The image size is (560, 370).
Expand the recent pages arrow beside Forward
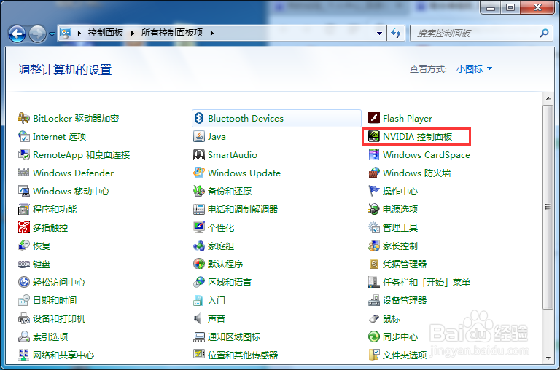tap(52, 34)
